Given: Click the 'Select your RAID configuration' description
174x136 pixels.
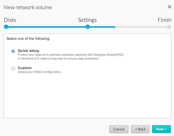Looking at the screenshot, I should [x=40, y=72].
